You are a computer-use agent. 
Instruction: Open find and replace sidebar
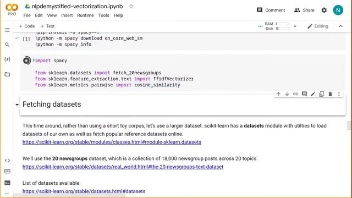pyautogui.click(x=7, y=45)
